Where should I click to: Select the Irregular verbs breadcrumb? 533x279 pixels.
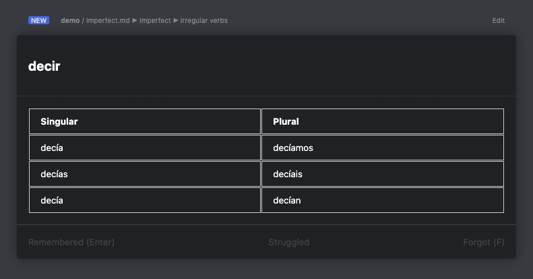204,21
